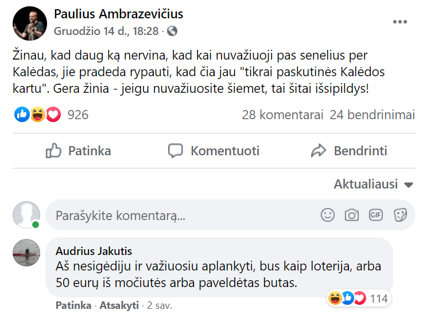Open the sticker picker icon
Image resolution: width=423 pixels, height=314 pixels.
(x=400, y=215)
